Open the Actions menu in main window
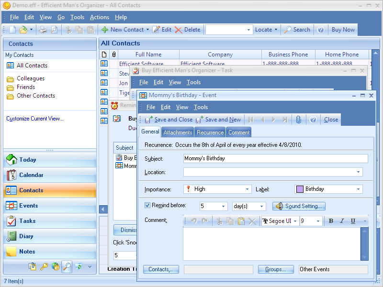 coord(100,17)
